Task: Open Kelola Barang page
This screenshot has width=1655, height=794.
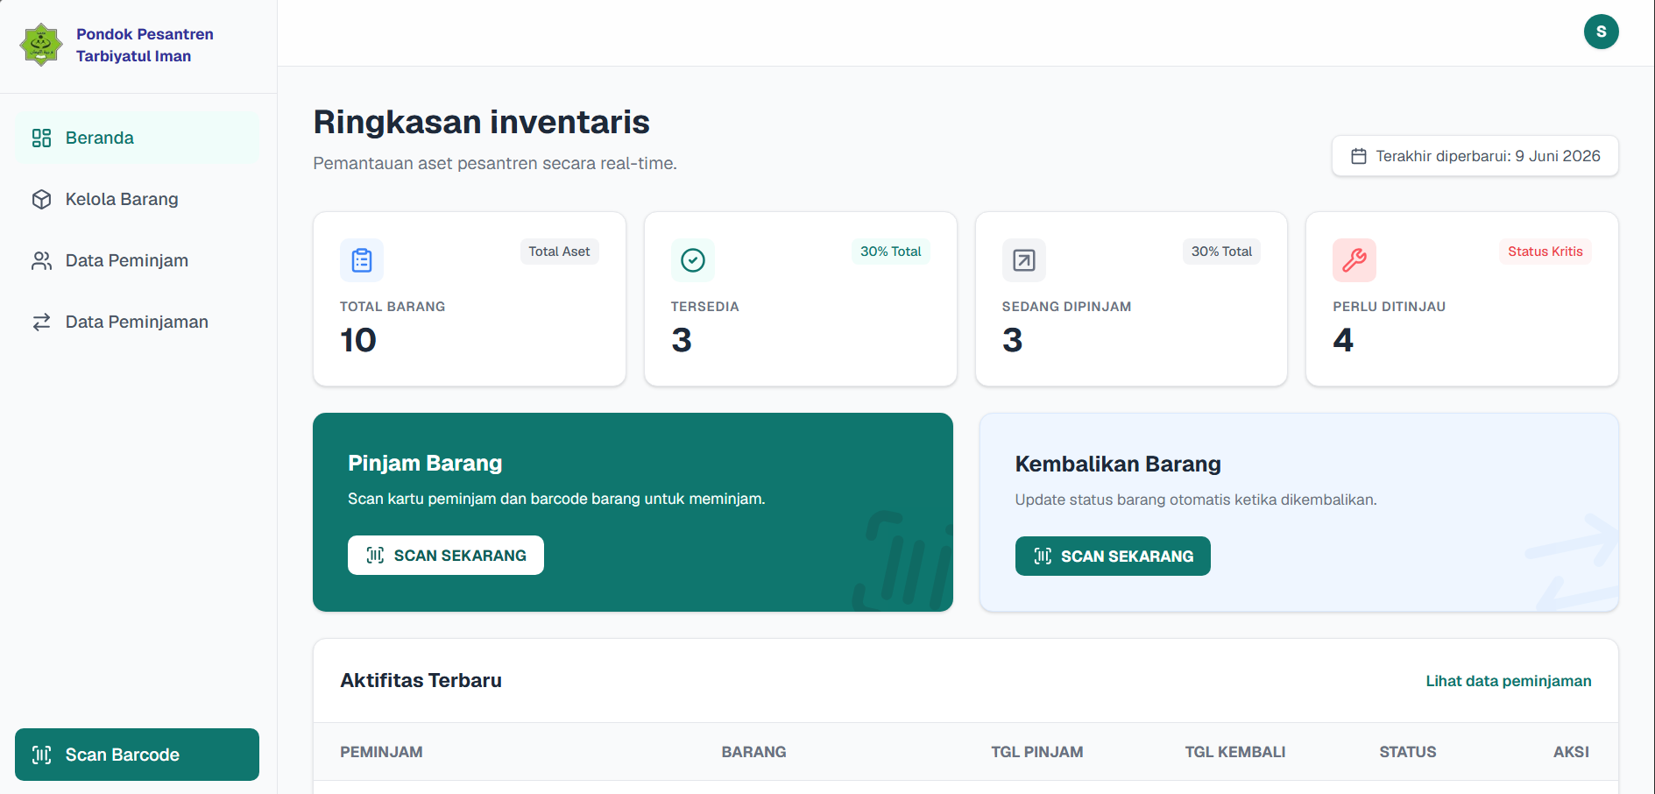Action: tap(137, 199)
